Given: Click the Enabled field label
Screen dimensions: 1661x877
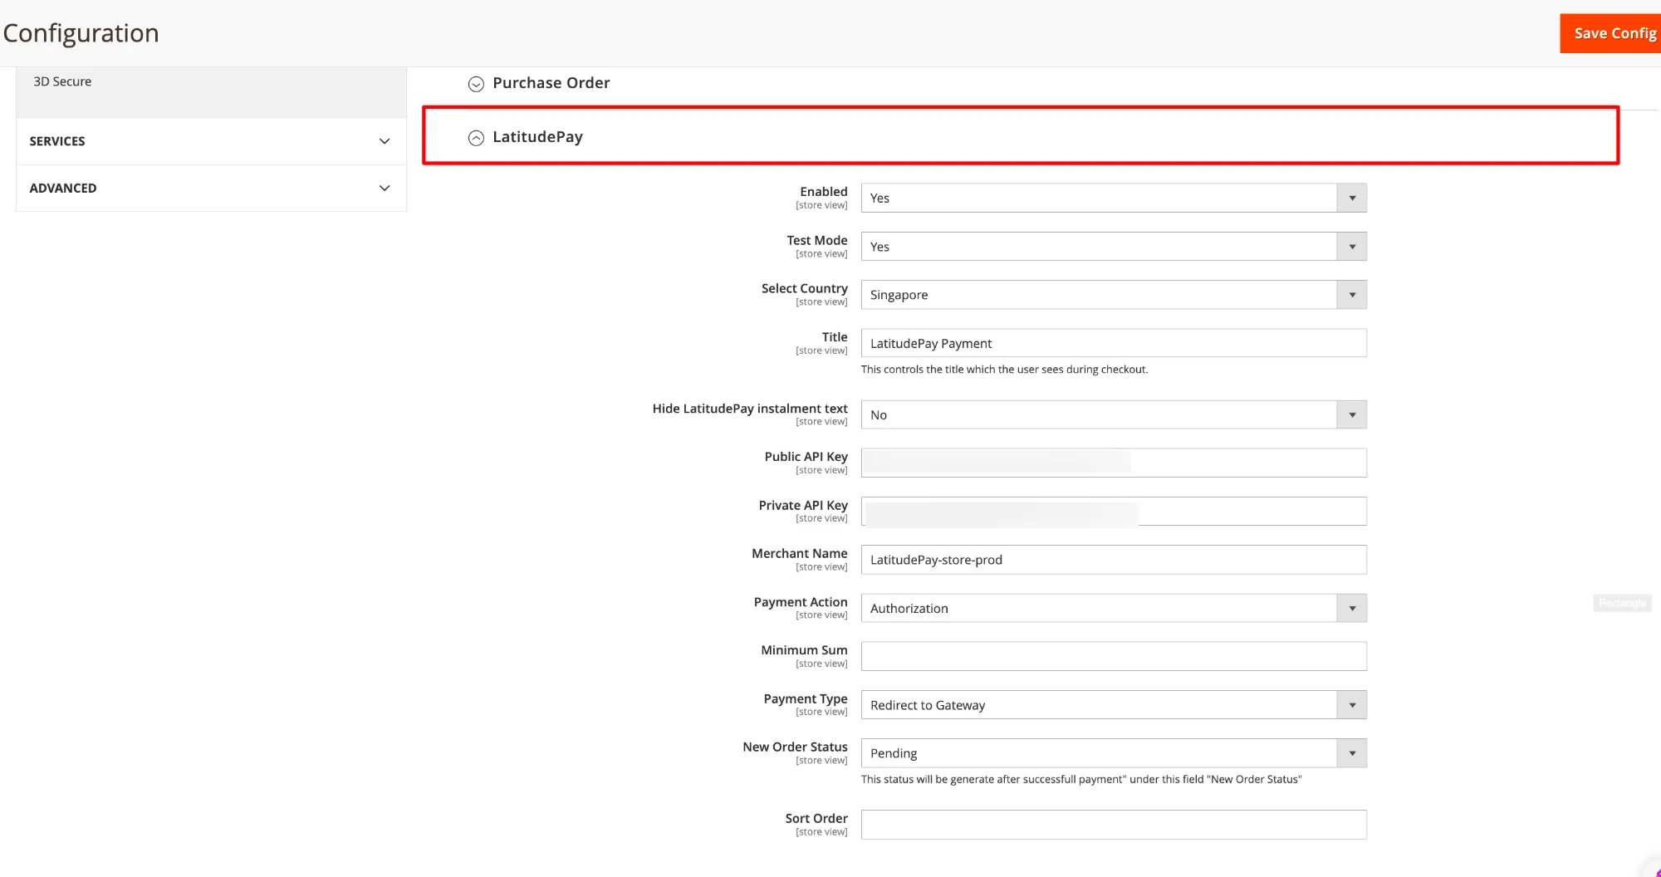Looking at the screenshot, I should pos(824,192).
